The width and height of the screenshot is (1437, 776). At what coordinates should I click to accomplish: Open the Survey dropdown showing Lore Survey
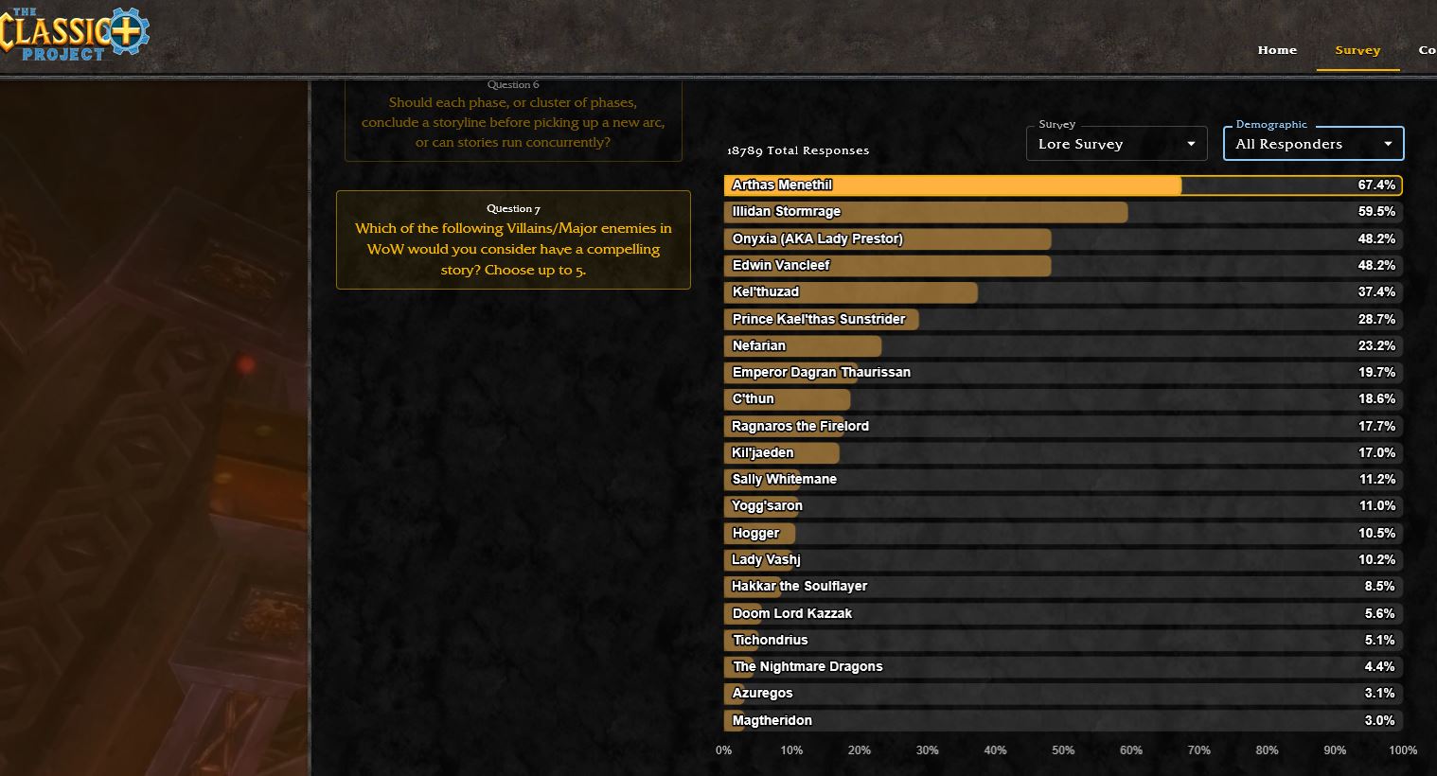pos(1117,144)
